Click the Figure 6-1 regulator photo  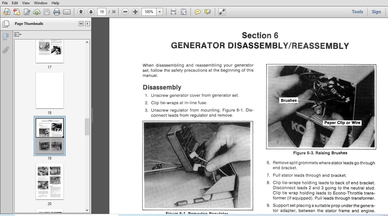pos(198,165)
